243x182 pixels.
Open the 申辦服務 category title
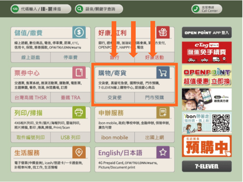[111, 113]
